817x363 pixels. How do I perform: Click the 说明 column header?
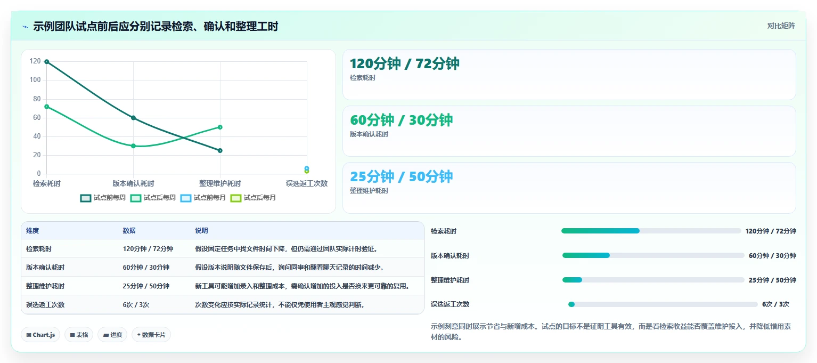coord(201,231)
